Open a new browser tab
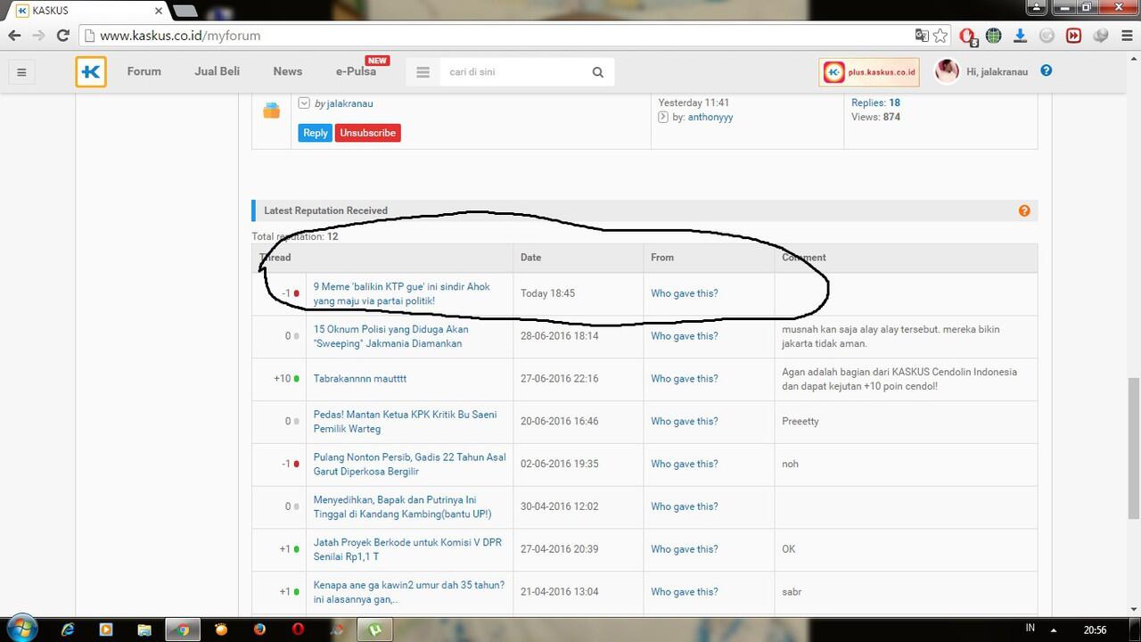The image size is (1141, 642). point(185,11)
